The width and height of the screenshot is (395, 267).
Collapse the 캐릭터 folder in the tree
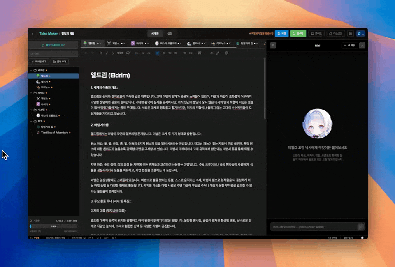coord(31,93)
